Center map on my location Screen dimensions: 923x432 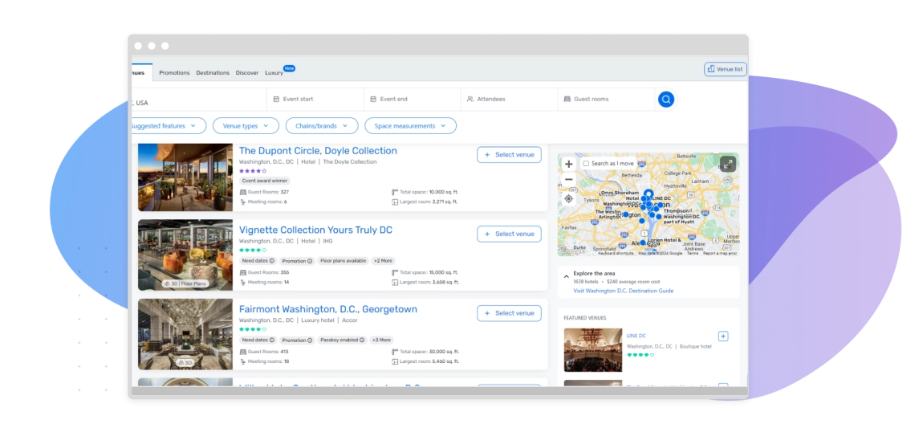[x=569, y=198]
